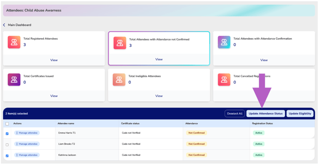Image resolution: width=318 pixels, height=167 pixels.
Task: Click the 2 item(s) selected label
Action: point(17,114)
